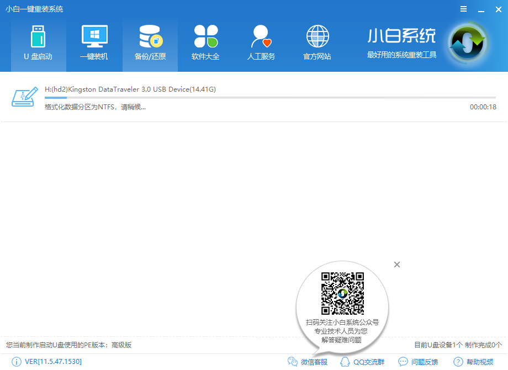The width and height of the screenshot is (508, 370).
Task: Close the QR code popup
Action: click(x=396, y=265)
